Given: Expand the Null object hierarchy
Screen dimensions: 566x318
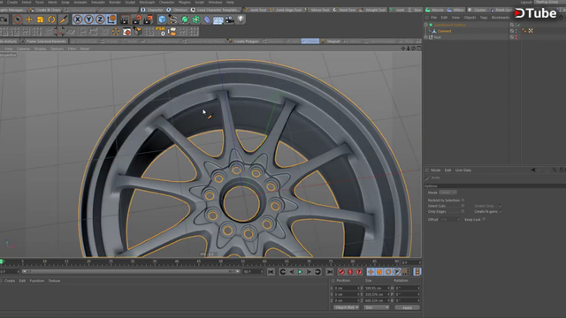Looking at the screenshot, I should tap(425, 37).
